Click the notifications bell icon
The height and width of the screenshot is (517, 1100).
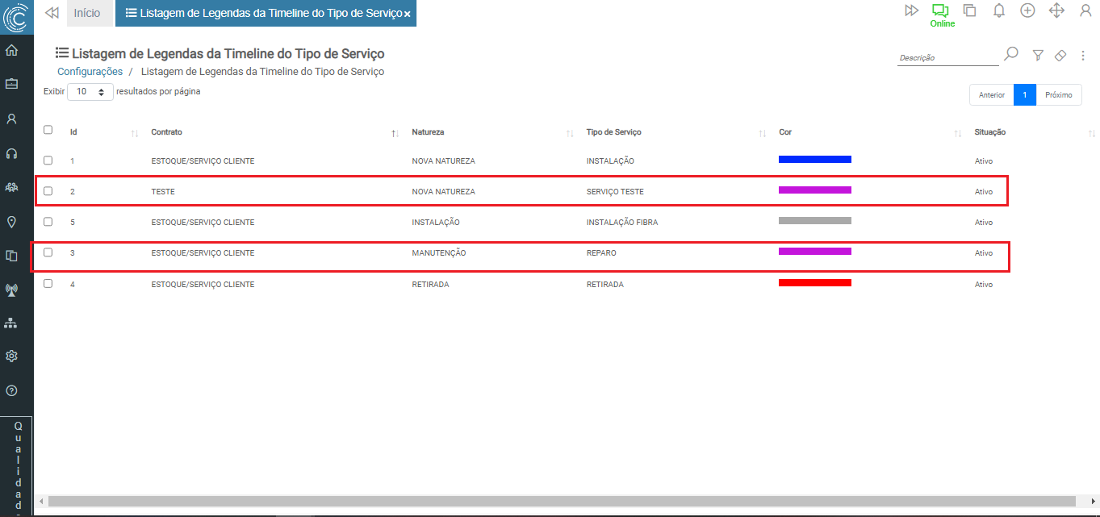(x=999, y=10)
